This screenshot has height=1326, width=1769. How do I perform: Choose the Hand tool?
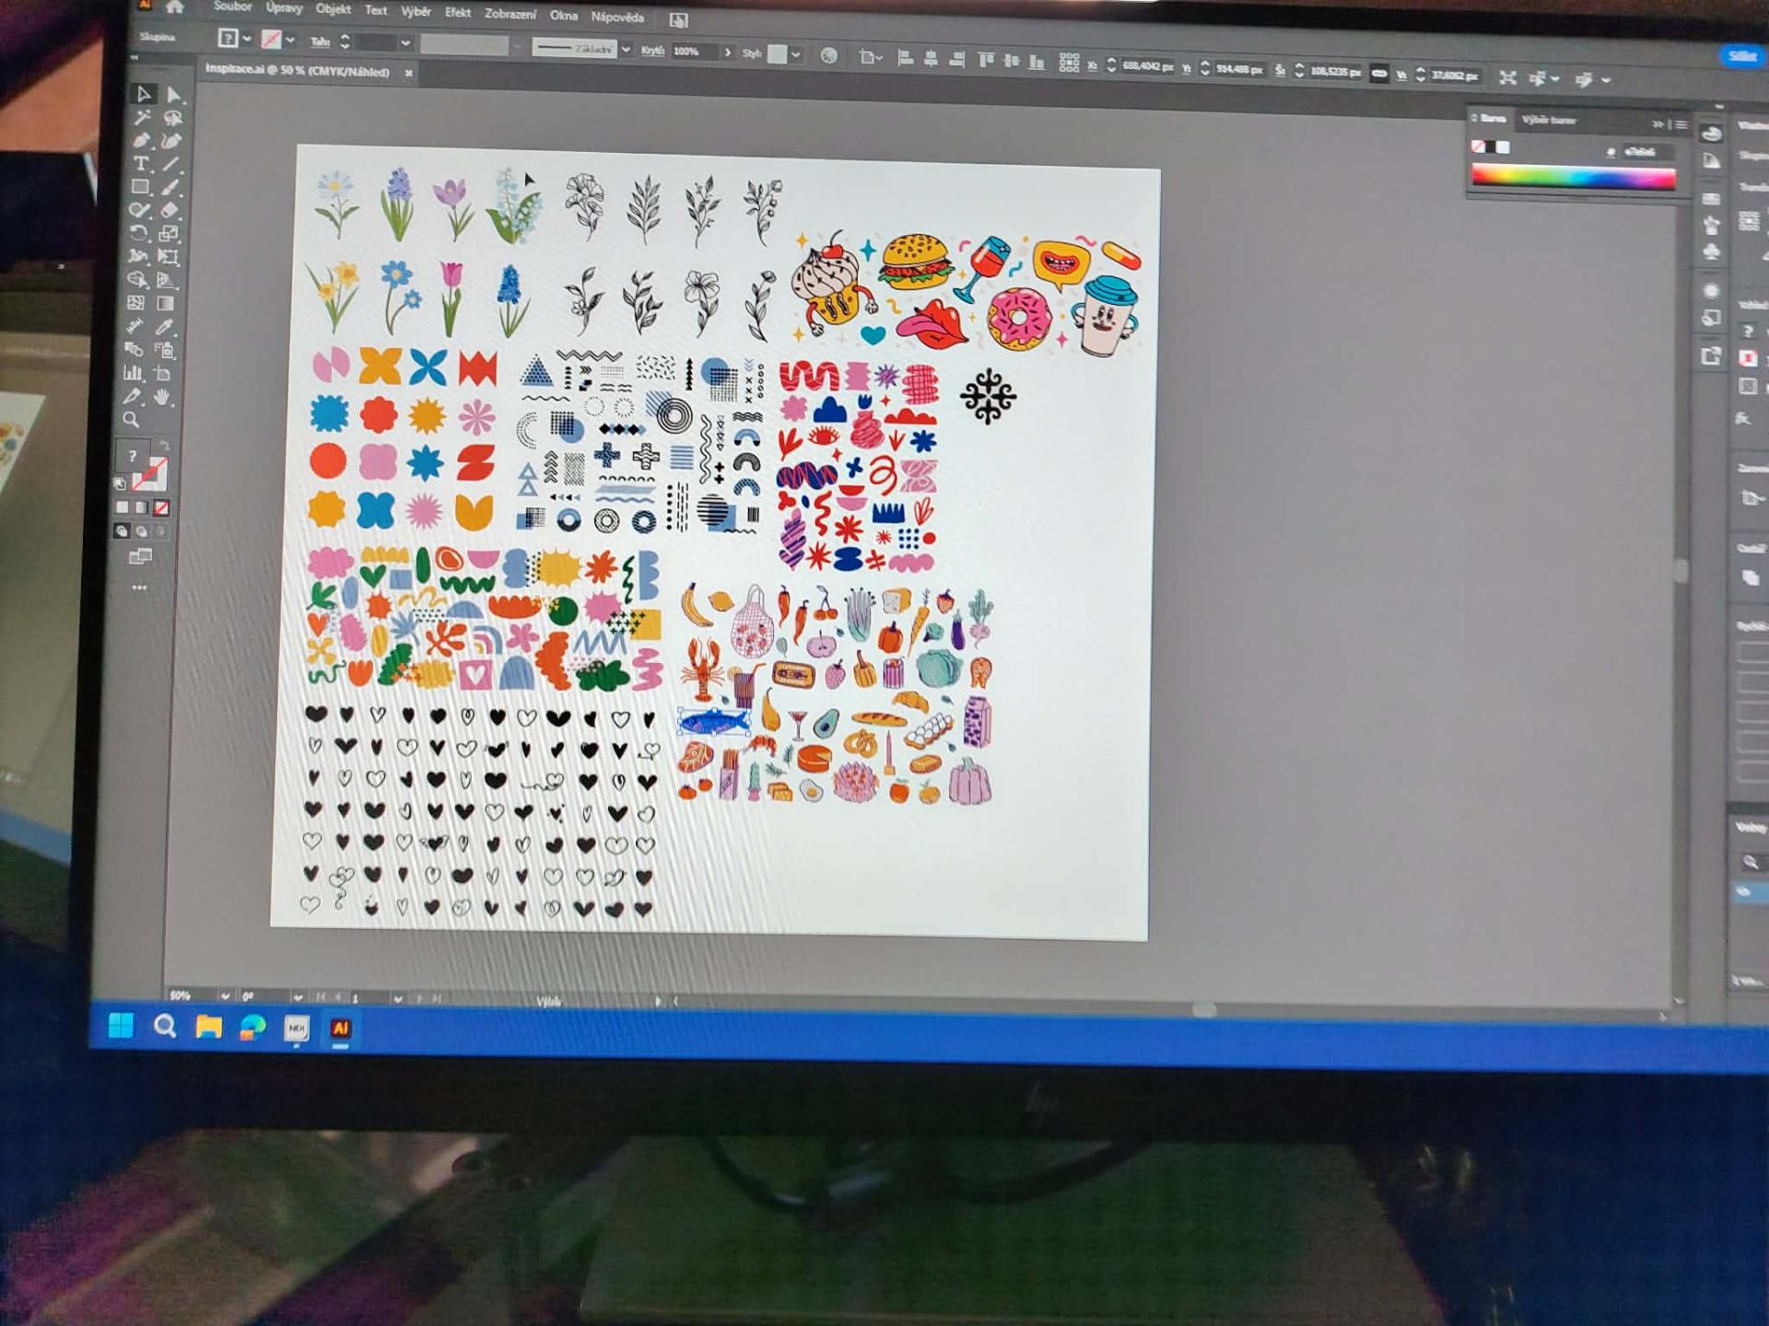pyautogui.click(x=163, y=397)
